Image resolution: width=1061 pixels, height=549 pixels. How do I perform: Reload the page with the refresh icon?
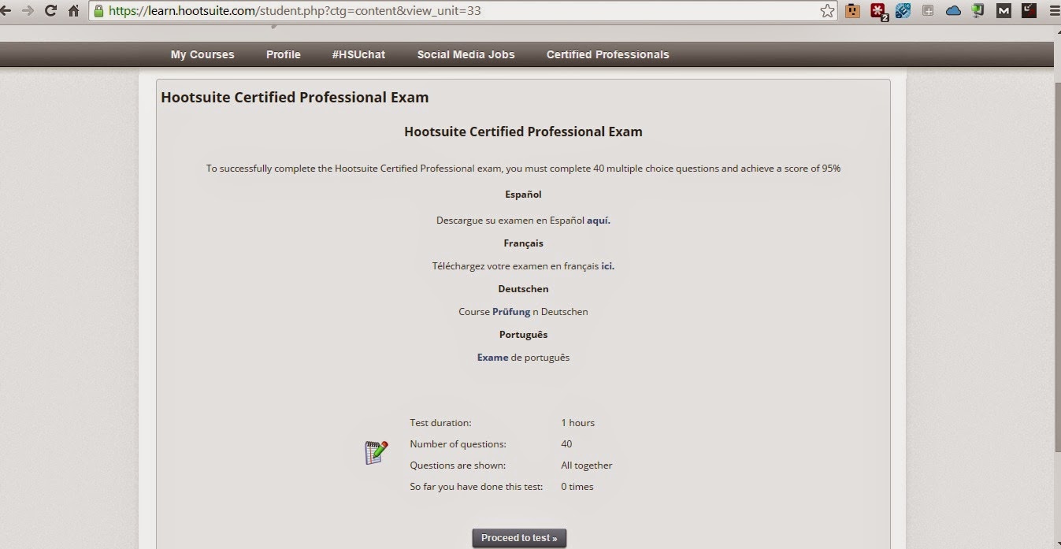[50, 10]
